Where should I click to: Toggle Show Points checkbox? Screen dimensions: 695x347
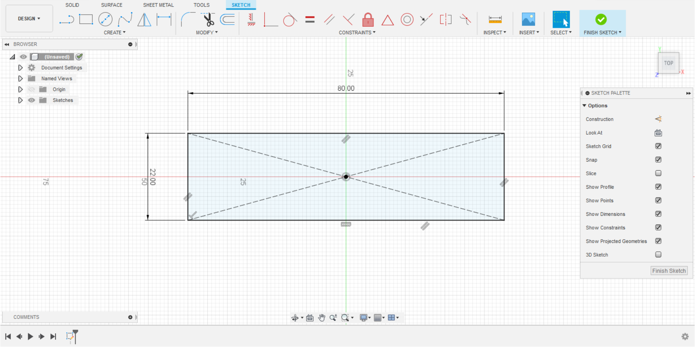tap(658, 200)
